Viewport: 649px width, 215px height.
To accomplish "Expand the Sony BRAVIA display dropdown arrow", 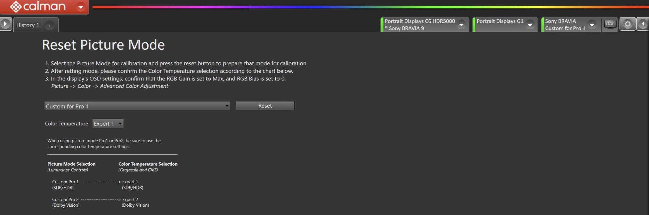I will pos(592,25).
